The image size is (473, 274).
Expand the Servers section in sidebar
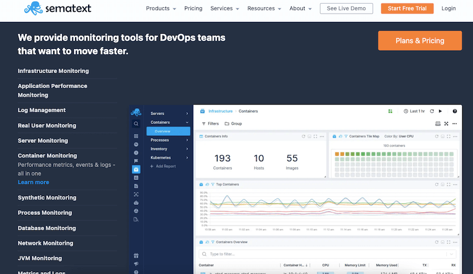coord(169,113)
